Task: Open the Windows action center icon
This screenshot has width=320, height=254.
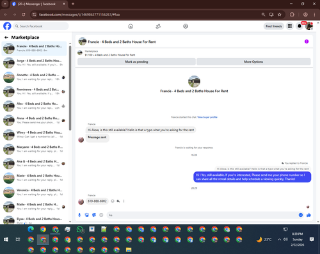Action: (x=312, y=239)
